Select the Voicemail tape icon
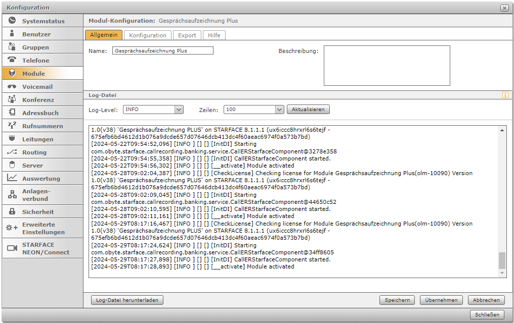Image resolution: width=514 pixels, height=323 pixels. [12, 87]
